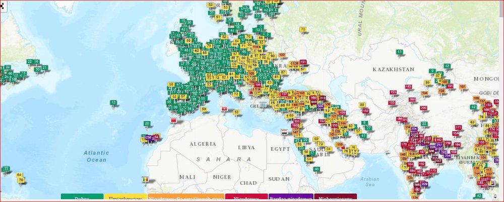Select the green 15 marker in northern Britain
This screenshot has width=504, height=202.
[x=183, y=21]
